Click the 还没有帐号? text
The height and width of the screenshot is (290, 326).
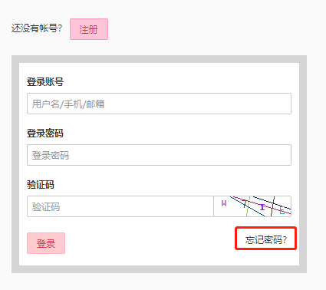coord(37,28)
